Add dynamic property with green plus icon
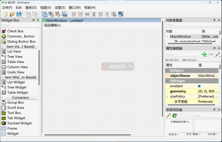Image resolution: width=222 pixels, height=142 pixels. coord(204,55)
